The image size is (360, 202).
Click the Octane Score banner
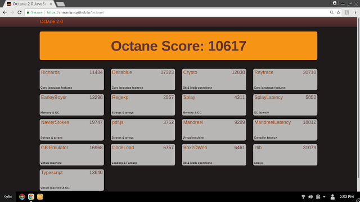[x=178, y=46]
